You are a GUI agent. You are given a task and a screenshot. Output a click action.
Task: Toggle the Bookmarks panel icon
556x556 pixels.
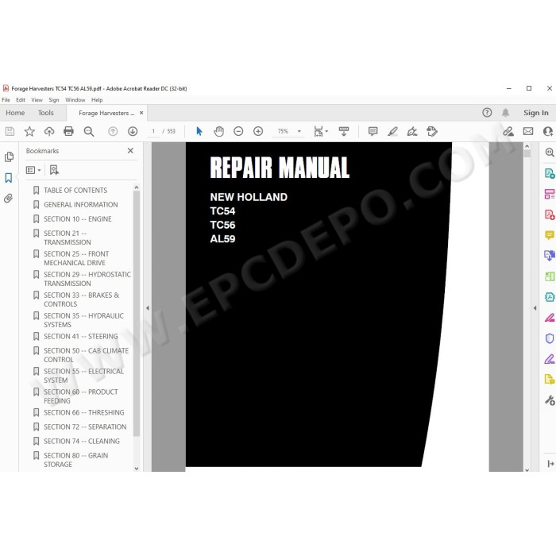(x=9, y=178)
